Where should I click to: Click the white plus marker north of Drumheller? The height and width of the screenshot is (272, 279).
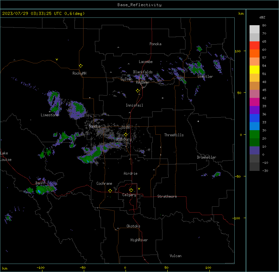click(x=198, y=121)
